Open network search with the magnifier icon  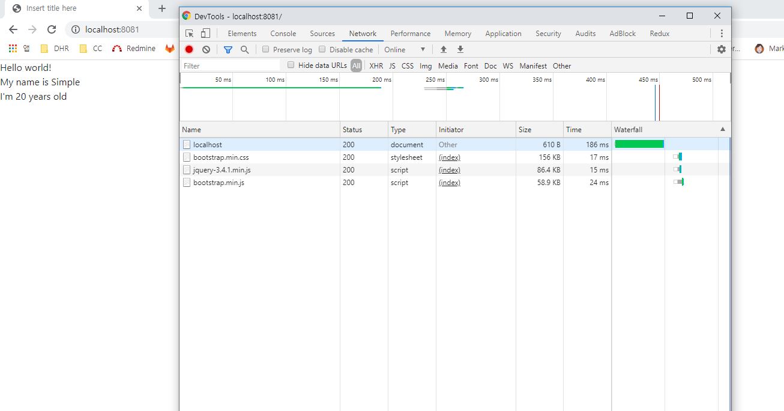click(245, 49)
